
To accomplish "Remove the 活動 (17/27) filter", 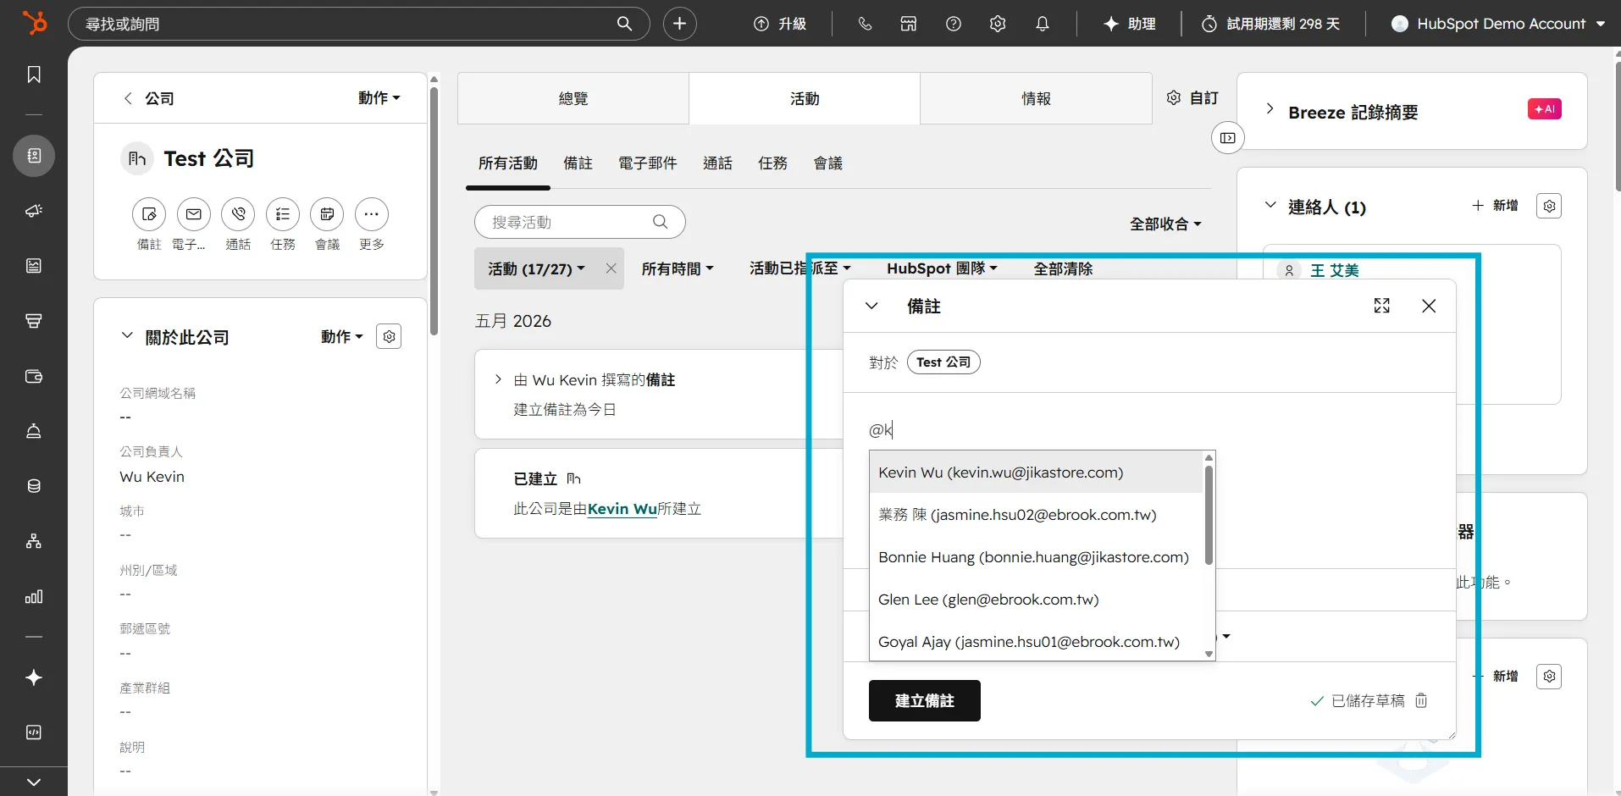I will 611,268.
